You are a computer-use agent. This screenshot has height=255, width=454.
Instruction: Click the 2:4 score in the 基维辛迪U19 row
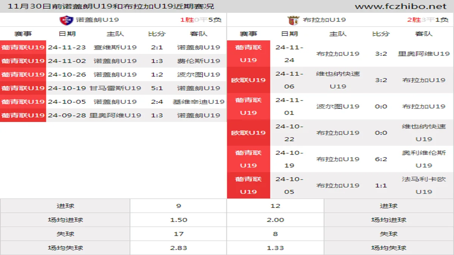[157, 102]
